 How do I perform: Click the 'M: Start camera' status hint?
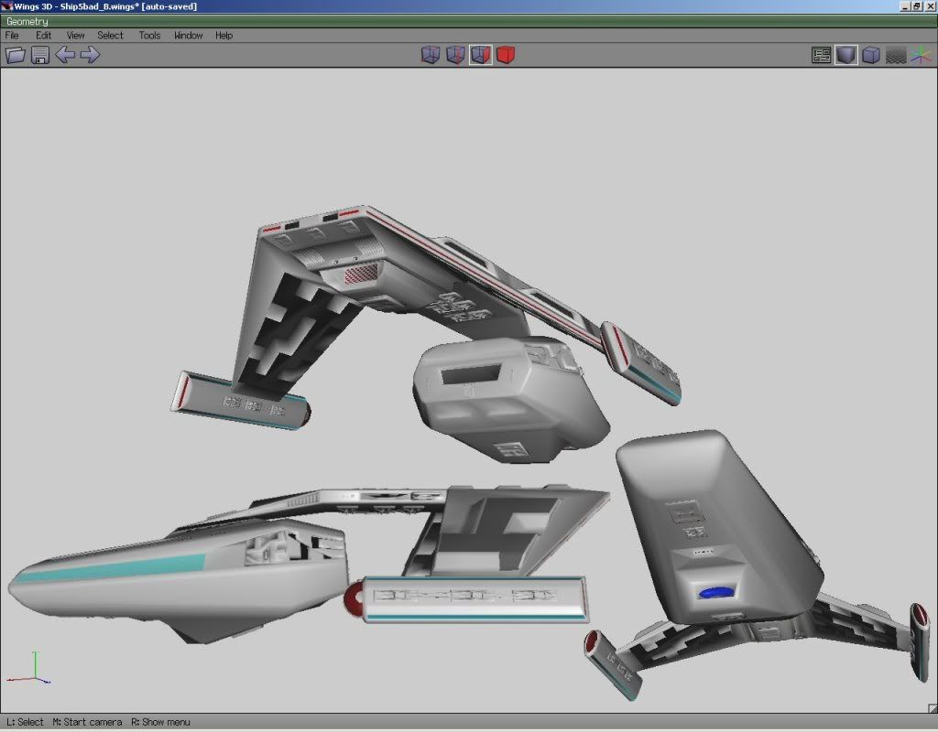click(87, 722)
